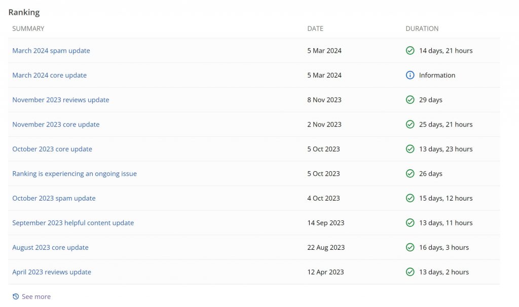Open November 2023 reviews update
This screenshot has width=519, height=307.
pyautogui.click(x=61, y=100)
